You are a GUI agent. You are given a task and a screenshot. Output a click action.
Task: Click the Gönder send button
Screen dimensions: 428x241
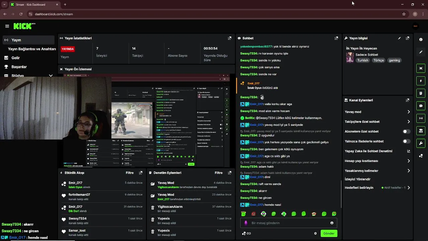tap(329, 233)
